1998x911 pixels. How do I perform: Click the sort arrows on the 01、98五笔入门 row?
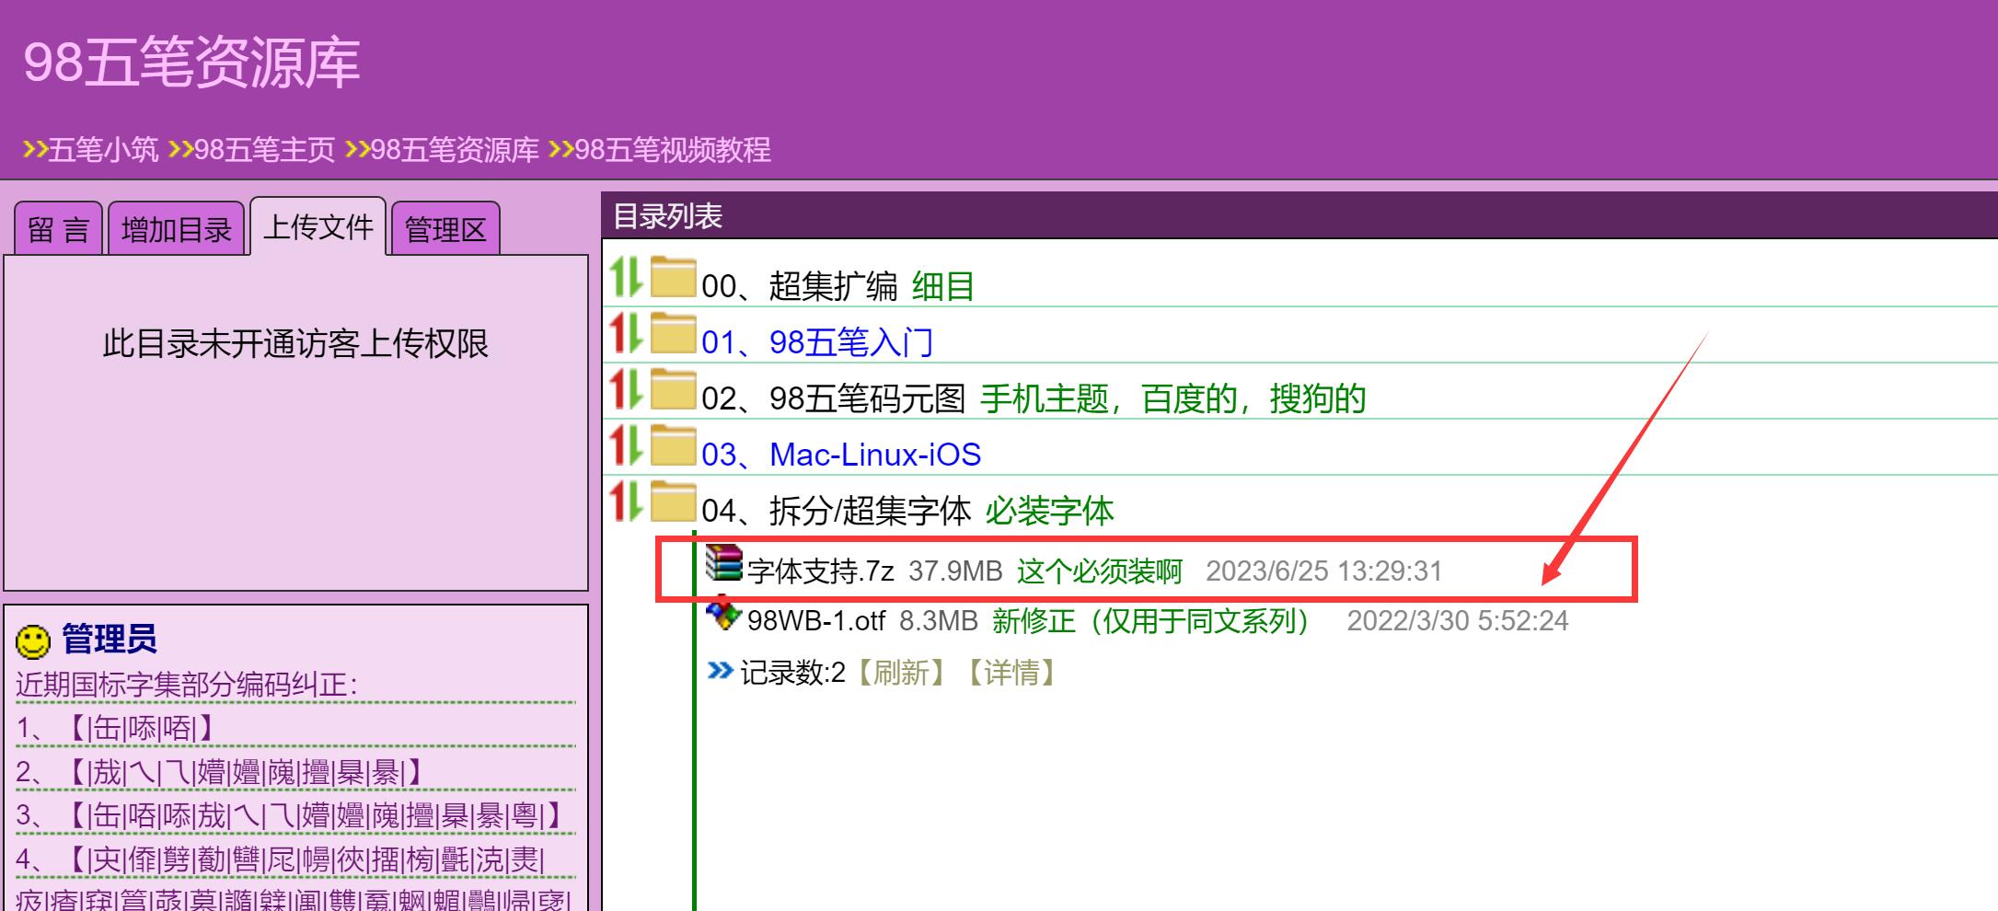click(x=626, y=333)
